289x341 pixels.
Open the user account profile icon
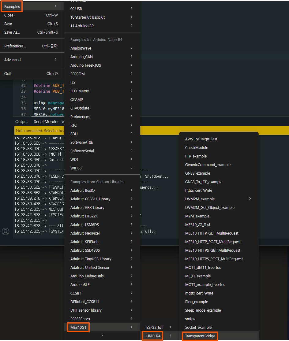click(x=6, y=232)
